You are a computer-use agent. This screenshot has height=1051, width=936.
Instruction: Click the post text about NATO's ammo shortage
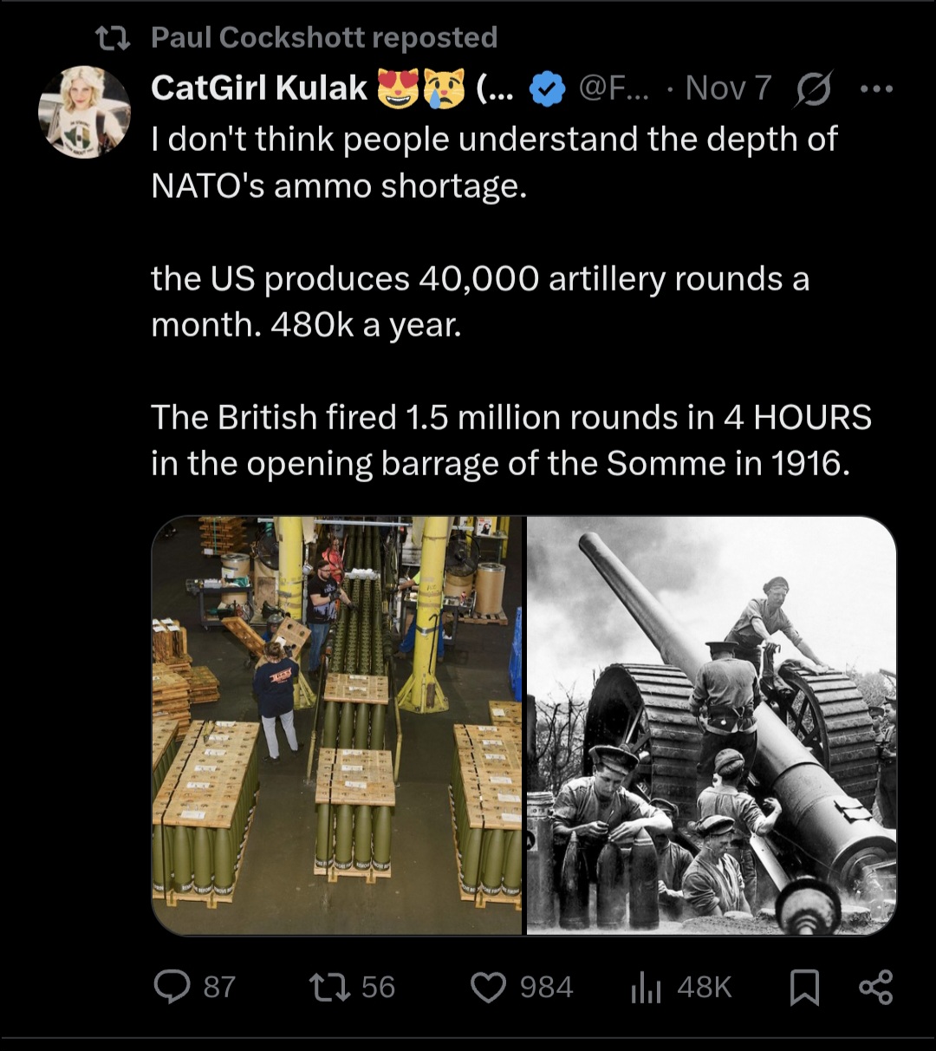pyautogui.click(x=494, y=162)
